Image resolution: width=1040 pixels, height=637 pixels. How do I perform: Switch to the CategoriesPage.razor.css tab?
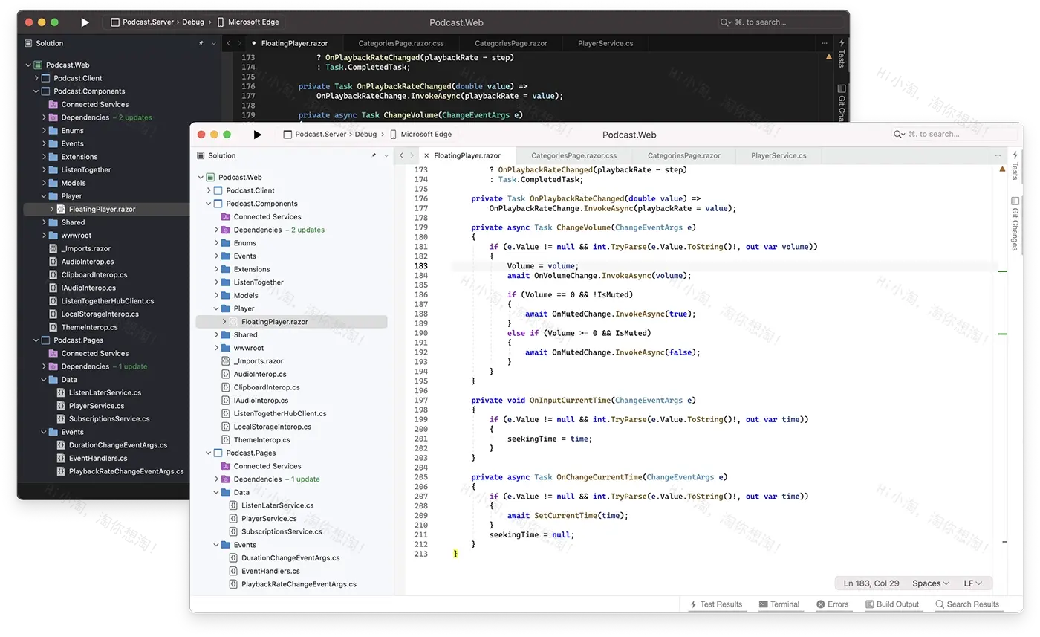(573, 155)
